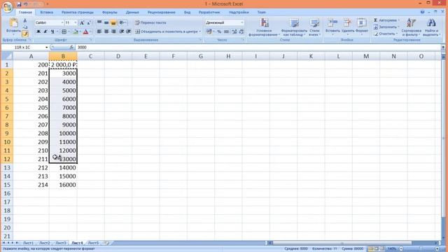This screenshot has height=252, width=448.
Task: Click Заполнить fill button
Action: click(x=386, y=27)
